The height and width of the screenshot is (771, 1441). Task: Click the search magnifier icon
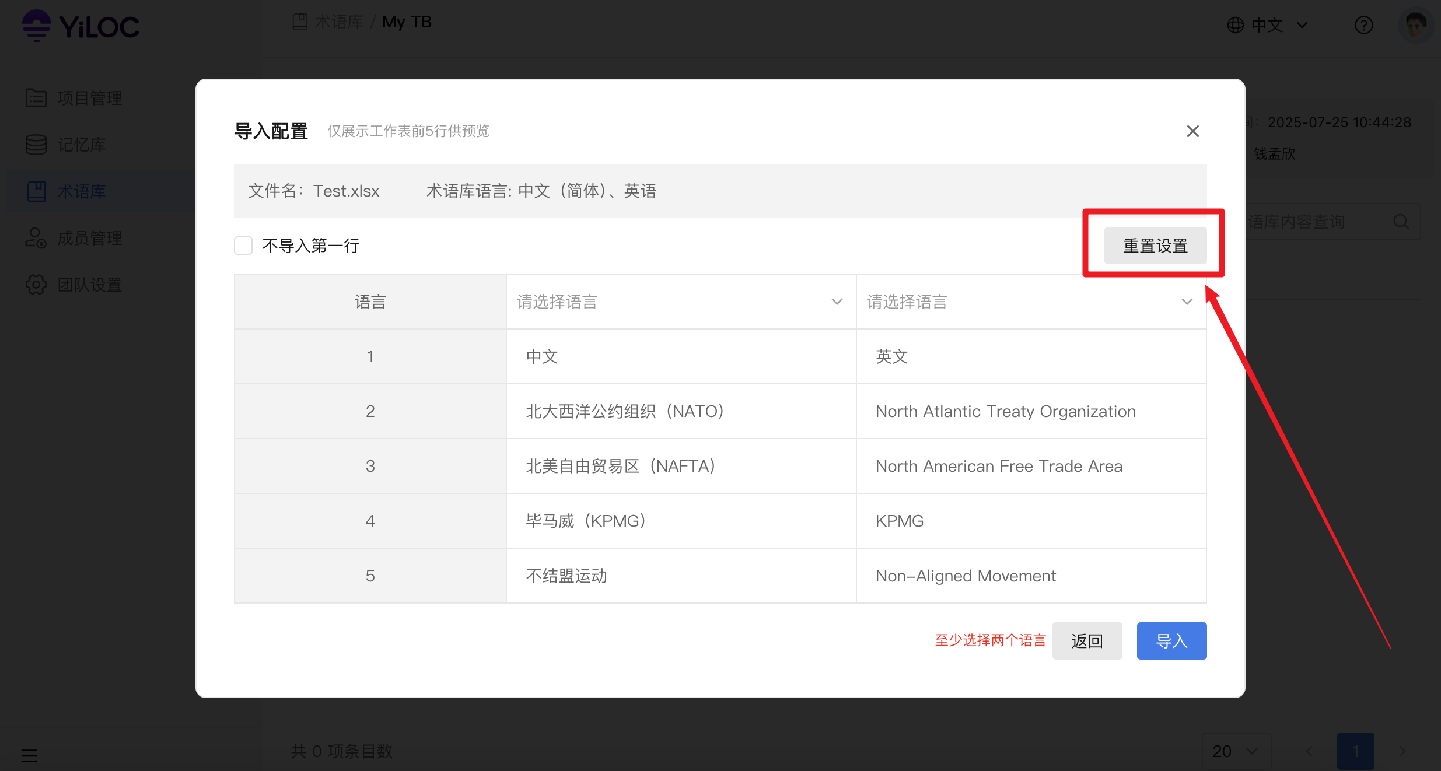coord(1401,222)
